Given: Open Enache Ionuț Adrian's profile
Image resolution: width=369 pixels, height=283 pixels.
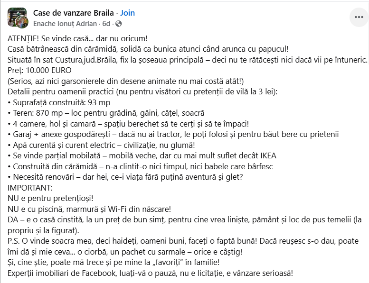Looking at the screenshot, I should click(x=65, y=23).
